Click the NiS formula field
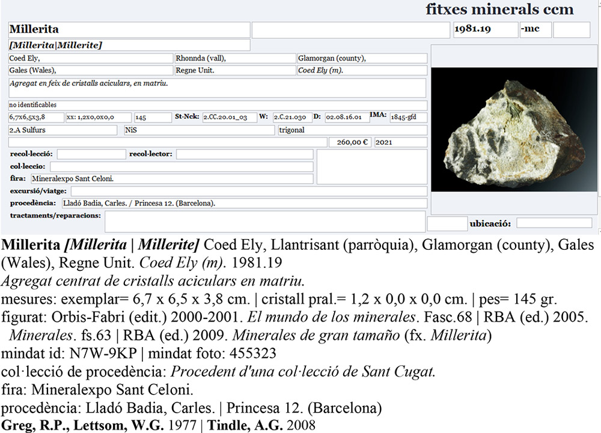This screenshot has height=433, width=601. point(200,130)
